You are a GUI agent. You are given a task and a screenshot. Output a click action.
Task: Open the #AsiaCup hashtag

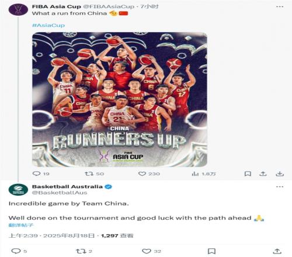pyautogui.click(x=48, y=25)
